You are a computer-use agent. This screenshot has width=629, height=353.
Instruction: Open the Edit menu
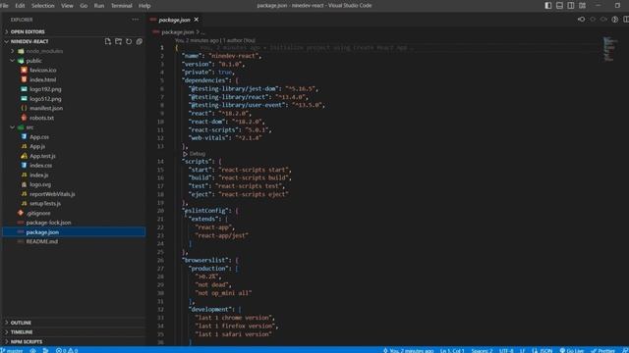[x=20, y=6]
